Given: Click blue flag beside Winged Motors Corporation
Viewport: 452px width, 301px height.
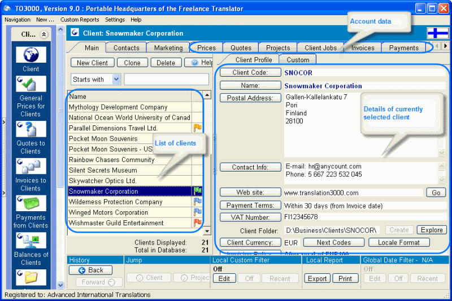Looking at the screenshot, I should point(197,212).
